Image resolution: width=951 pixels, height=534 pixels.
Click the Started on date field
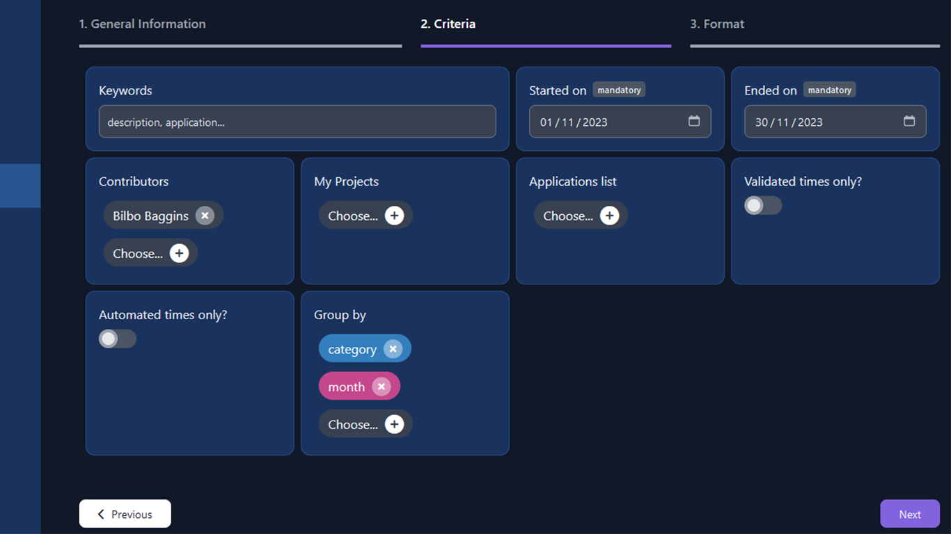(x=599, y=122)
